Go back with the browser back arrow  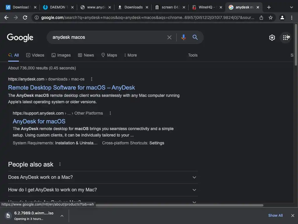pyautogui.click(x=6, y=18)
